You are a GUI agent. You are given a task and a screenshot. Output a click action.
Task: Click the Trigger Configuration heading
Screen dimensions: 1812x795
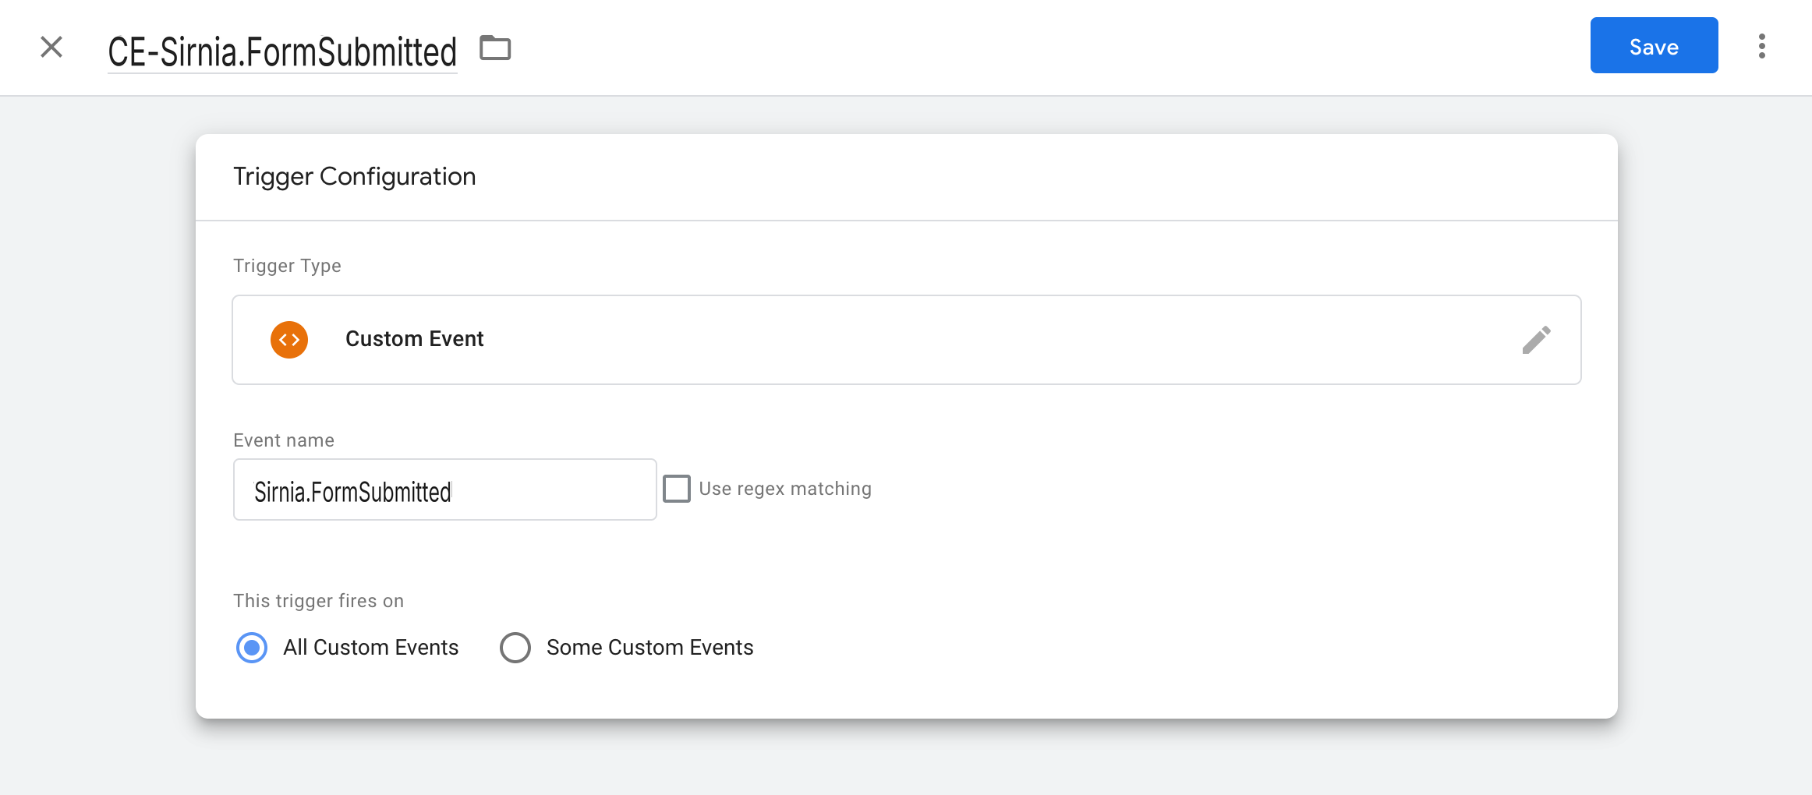click(354, 177)
